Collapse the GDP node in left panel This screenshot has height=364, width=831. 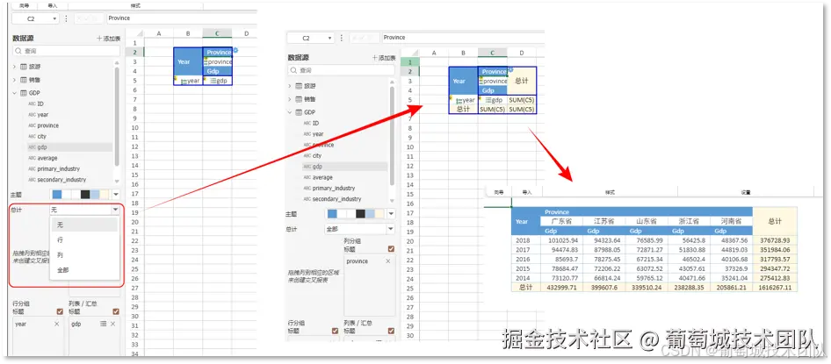click(14, 93)
